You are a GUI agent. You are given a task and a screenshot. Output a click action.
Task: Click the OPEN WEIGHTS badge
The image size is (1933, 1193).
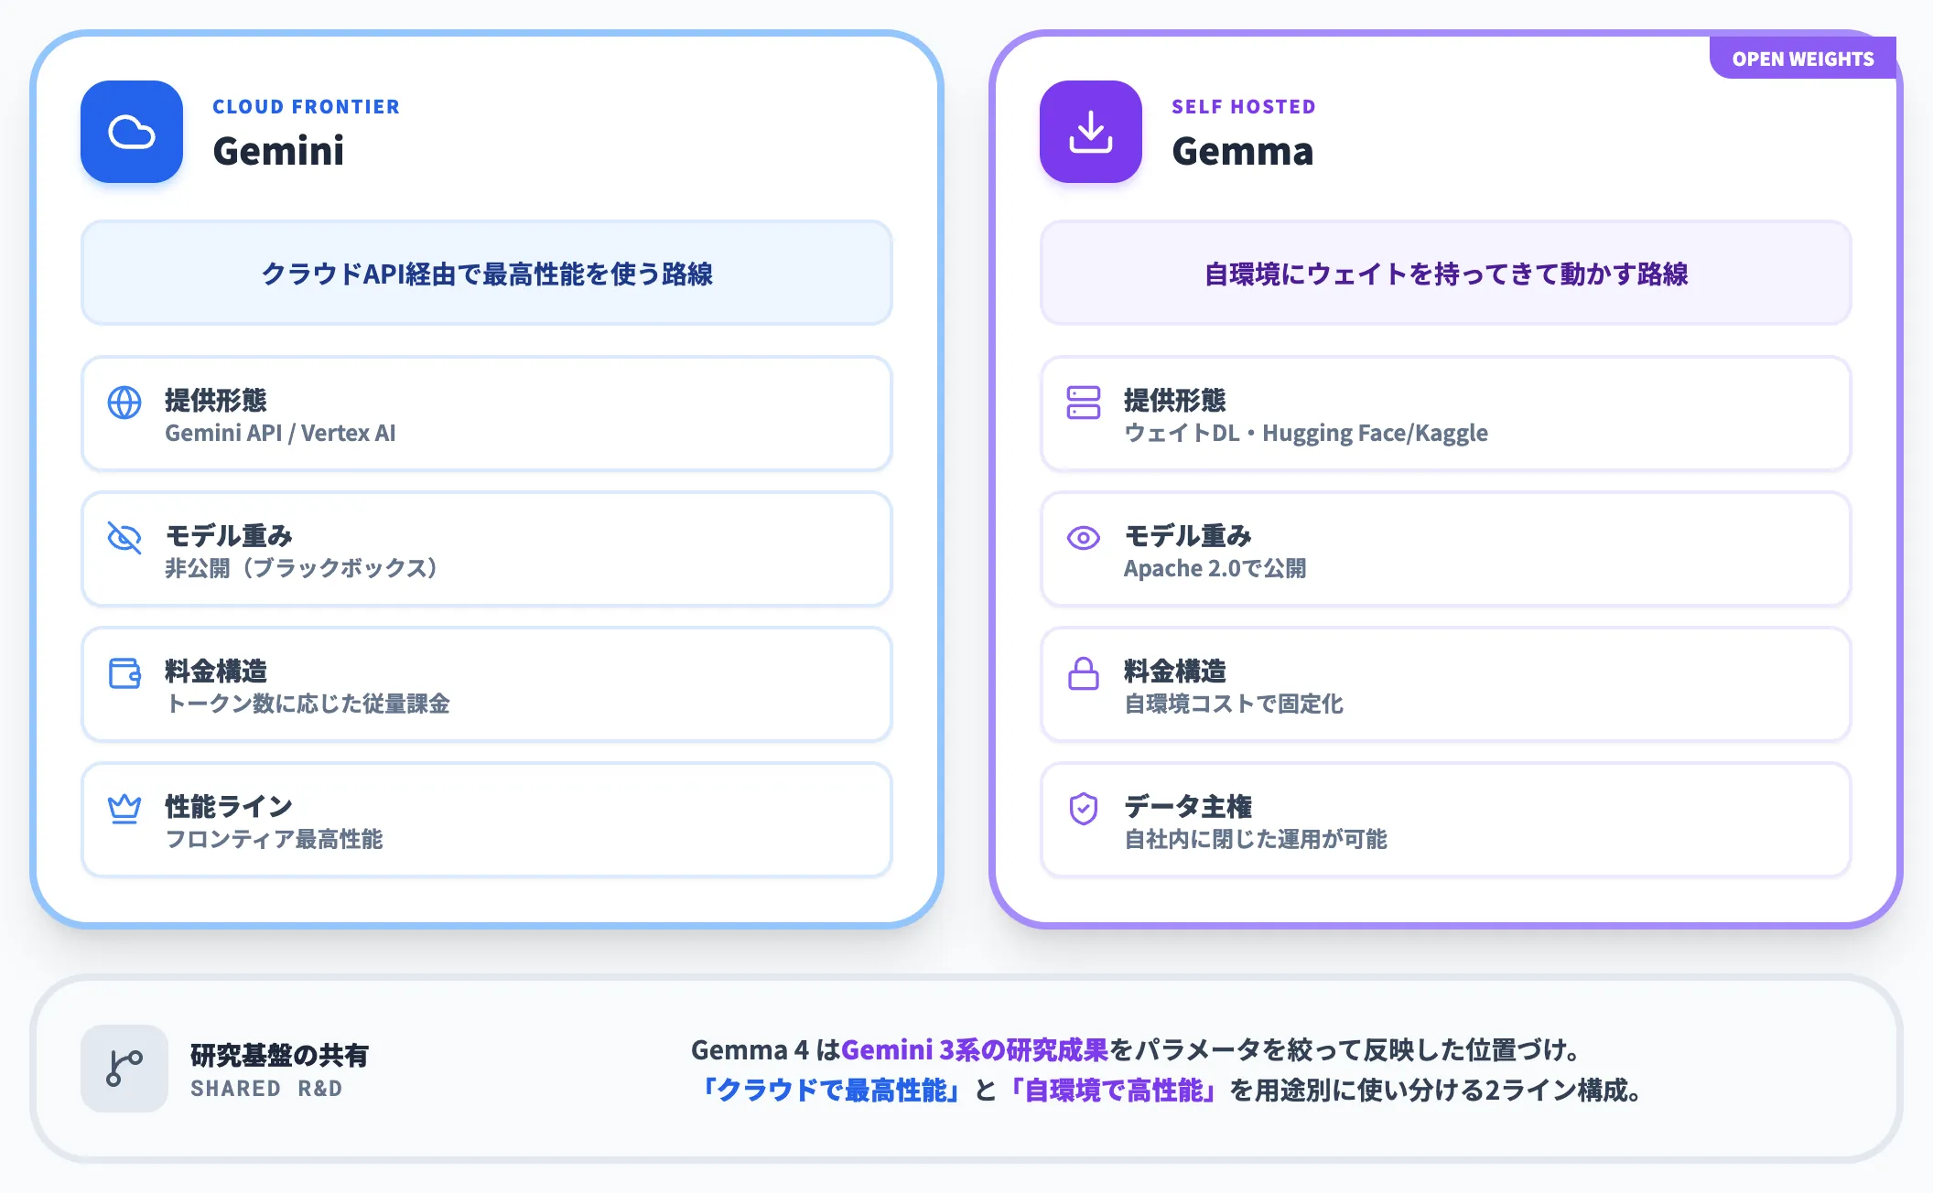[x=1803, y=59]
